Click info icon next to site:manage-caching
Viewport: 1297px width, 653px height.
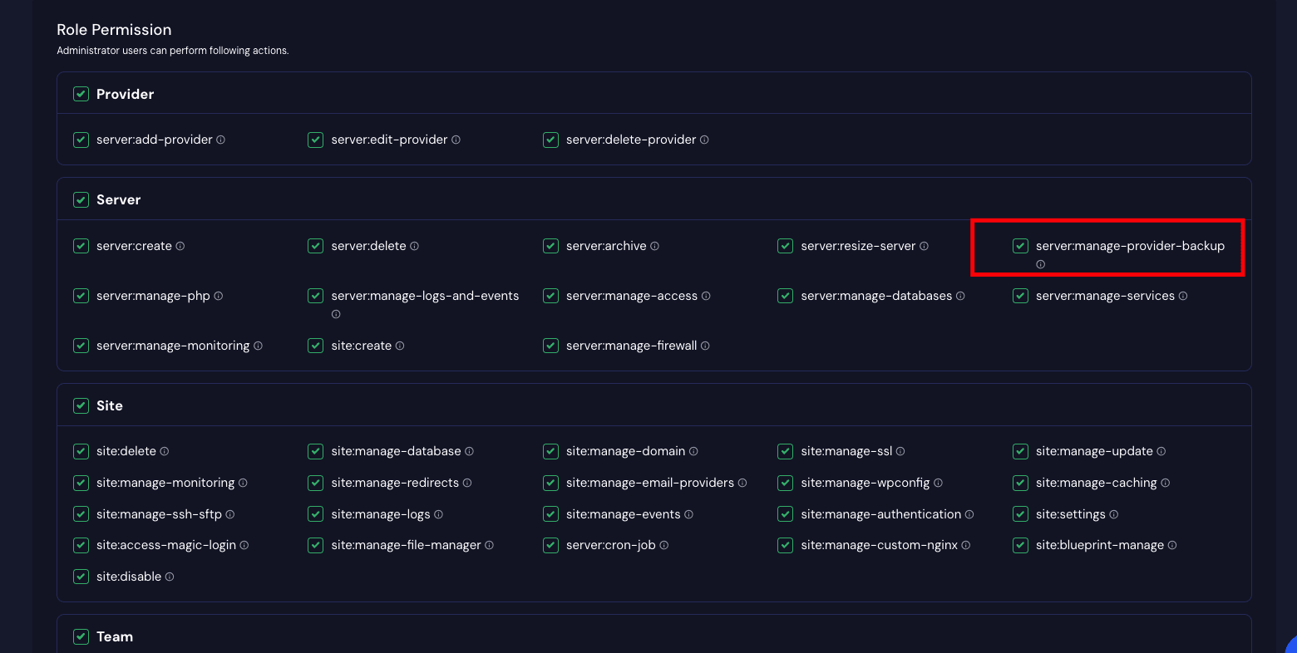[x=1165, y=483]
